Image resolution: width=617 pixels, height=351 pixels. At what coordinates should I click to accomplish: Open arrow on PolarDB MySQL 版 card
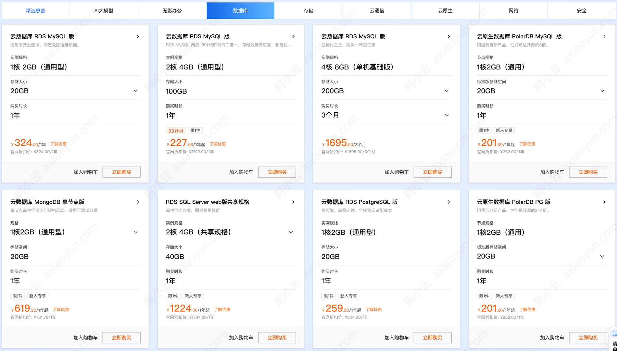pos(605,36)
